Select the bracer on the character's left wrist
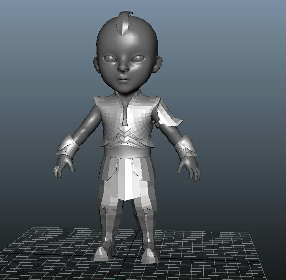 (186, 148)
